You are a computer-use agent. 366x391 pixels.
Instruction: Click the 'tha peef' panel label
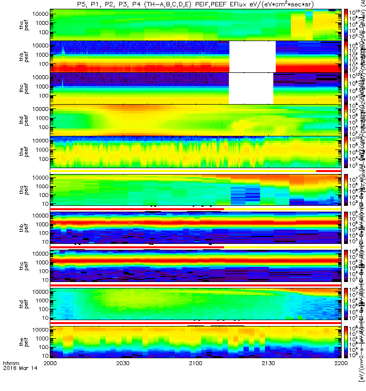24,25
